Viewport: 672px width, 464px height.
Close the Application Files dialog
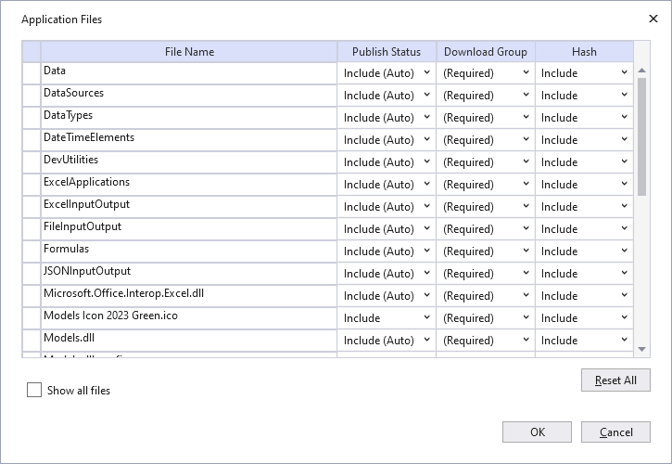point(653,19)
